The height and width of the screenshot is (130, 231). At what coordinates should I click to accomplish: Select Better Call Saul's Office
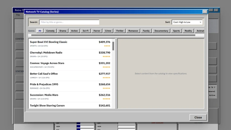[x=70, y=76]
